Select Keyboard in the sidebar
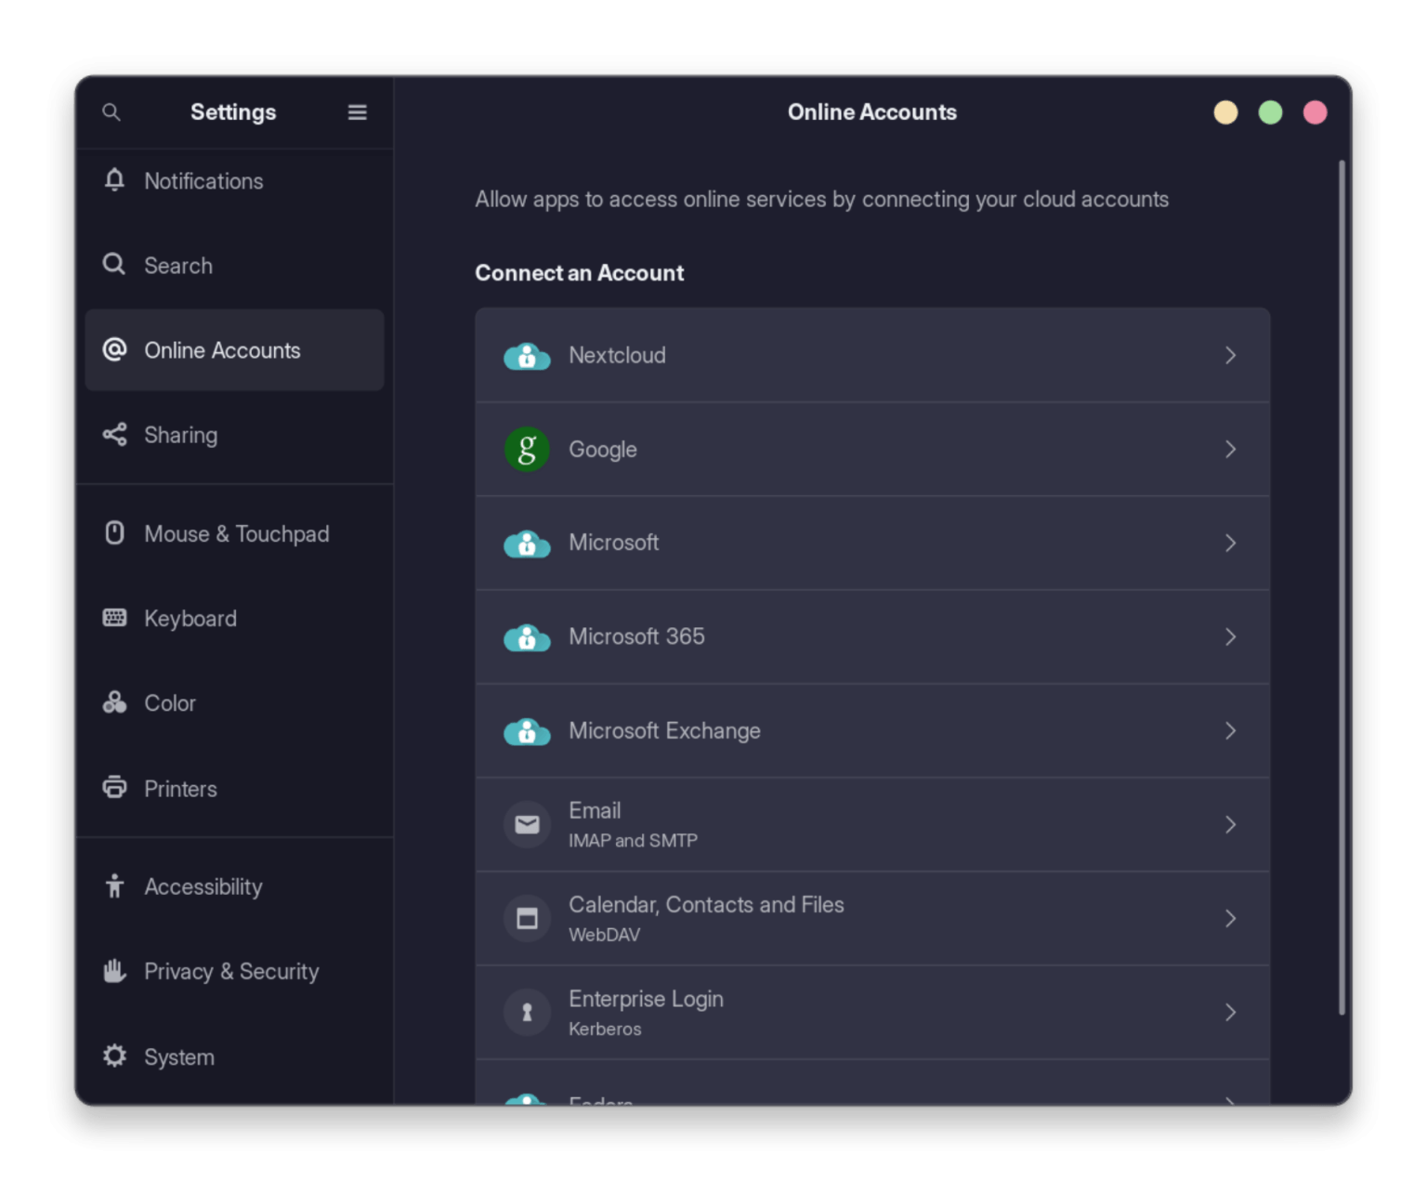This screenshot has width=1427, height=1180. (x=190, y=619)
